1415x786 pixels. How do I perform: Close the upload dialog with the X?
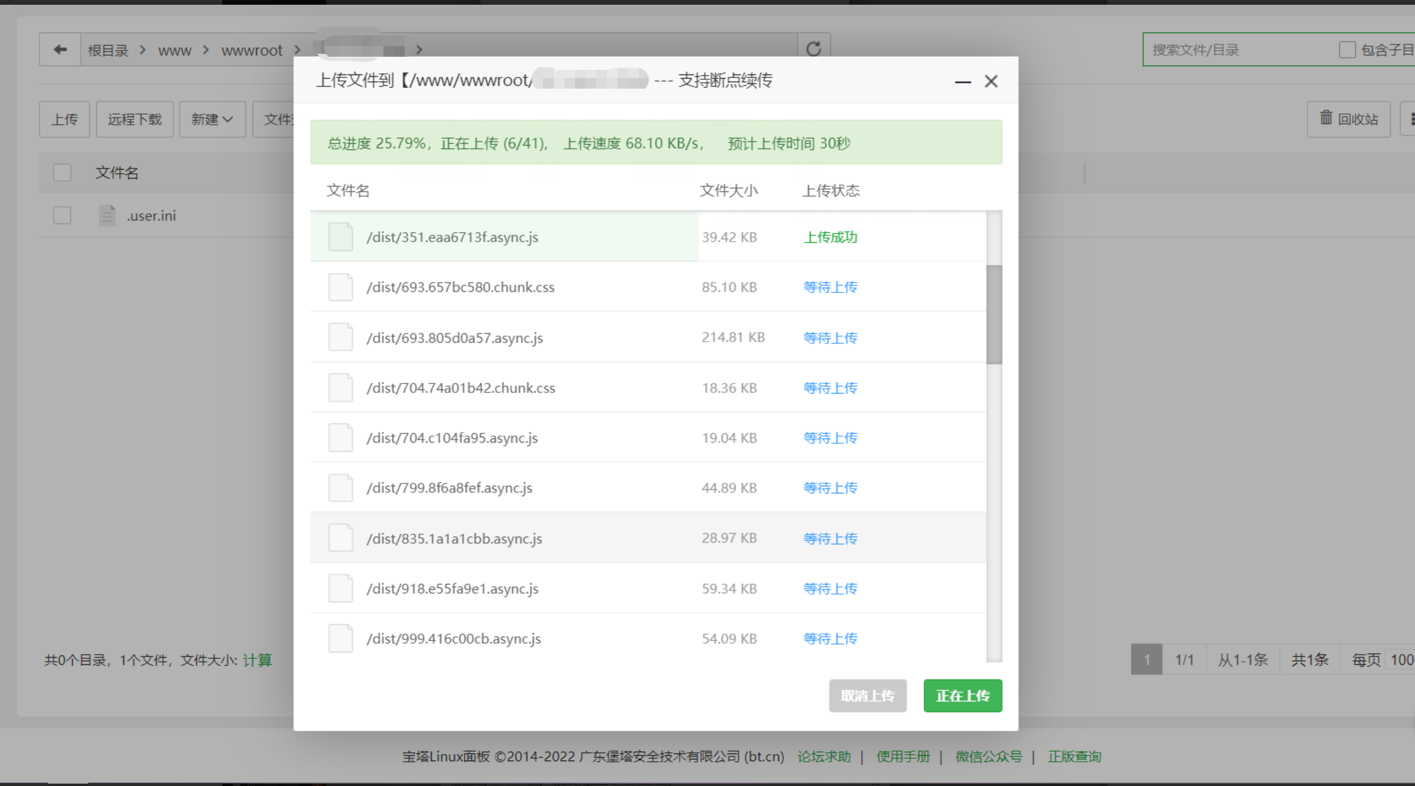pos(991,82)
